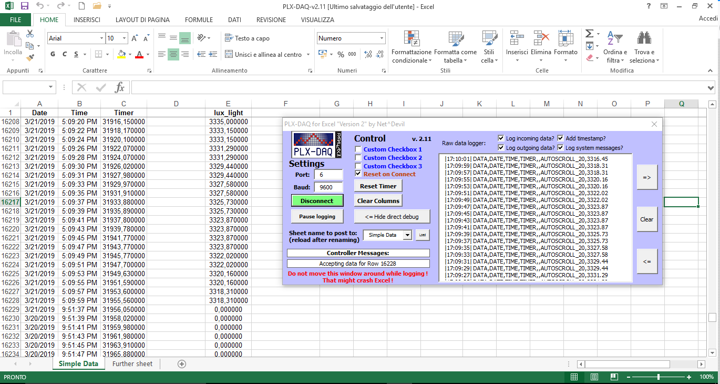Switch to the FORMULE ribbon tab

[199, 20]
